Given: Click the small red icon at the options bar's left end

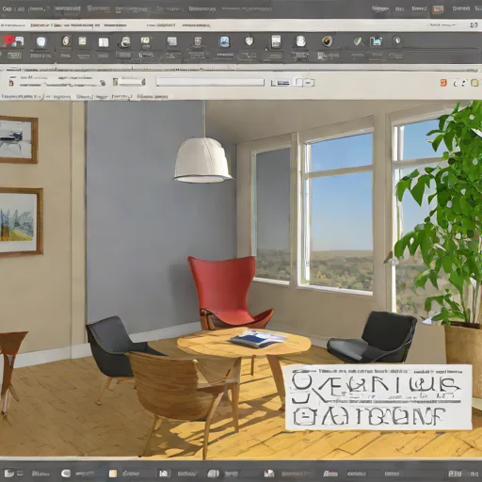Looking at the screenshot, I should click(x=11, y=83).
